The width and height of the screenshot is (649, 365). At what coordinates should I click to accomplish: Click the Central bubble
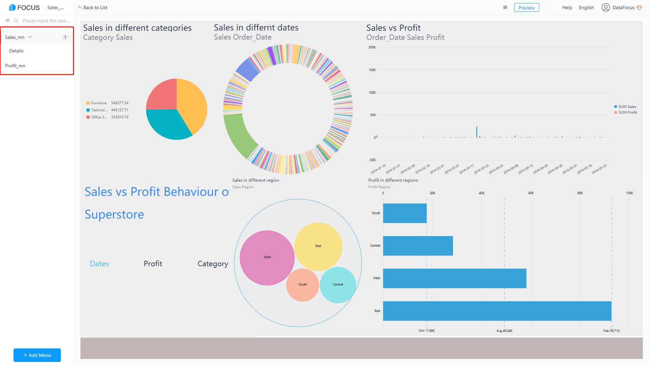click(338, 285)
